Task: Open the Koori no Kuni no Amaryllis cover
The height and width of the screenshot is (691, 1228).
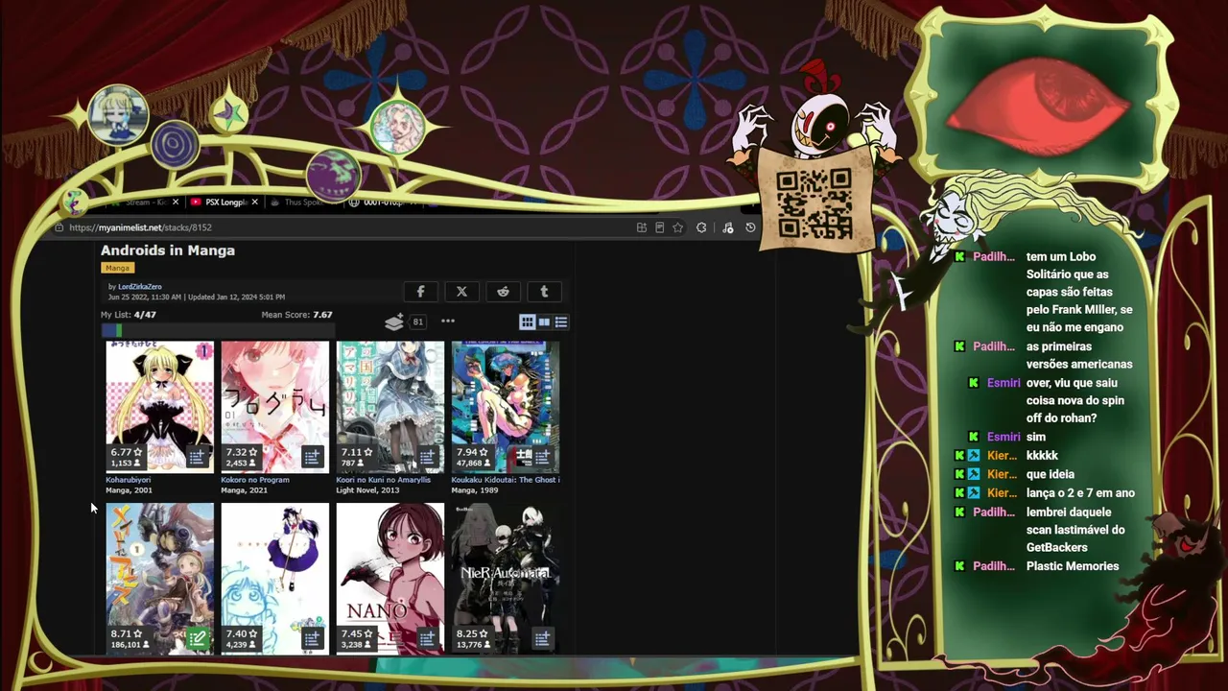Action: click(x=390, y=406)
